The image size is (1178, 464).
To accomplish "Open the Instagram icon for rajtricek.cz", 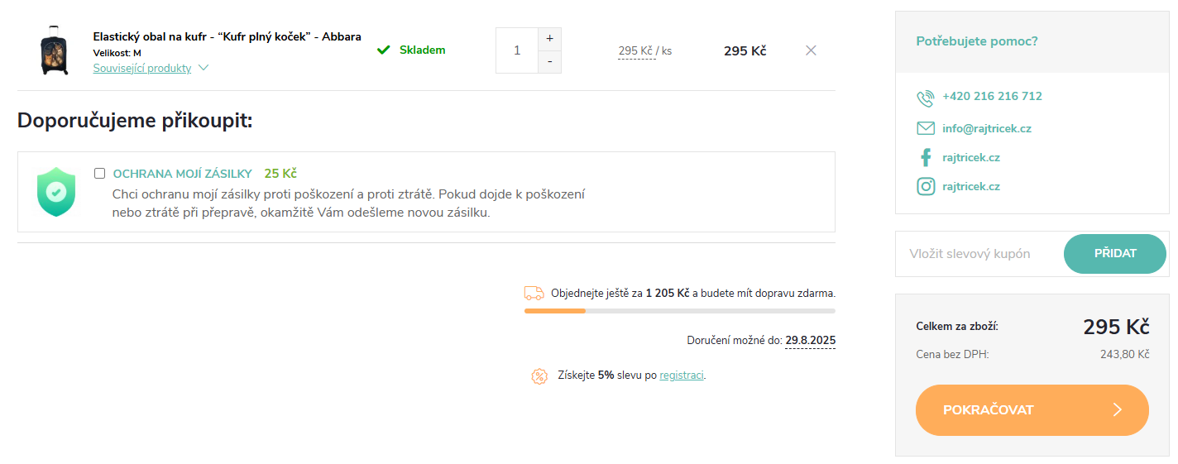I will 925,186.
